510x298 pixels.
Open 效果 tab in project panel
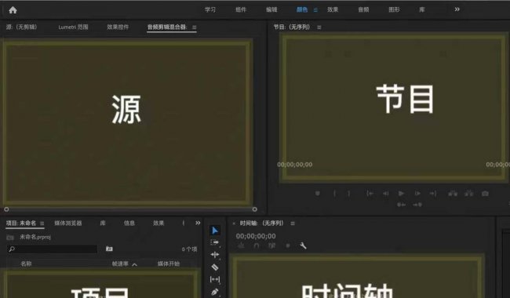pyautogui.click(x=158, y=223)
